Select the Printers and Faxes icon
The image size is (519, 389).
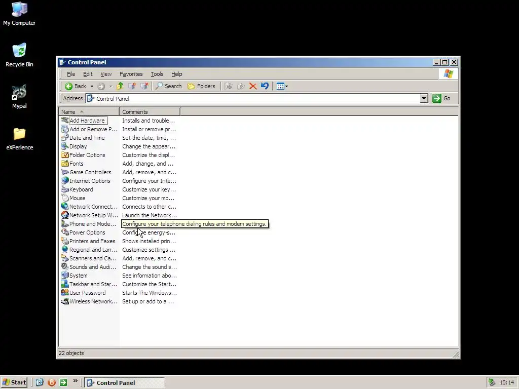pos(65,241)
